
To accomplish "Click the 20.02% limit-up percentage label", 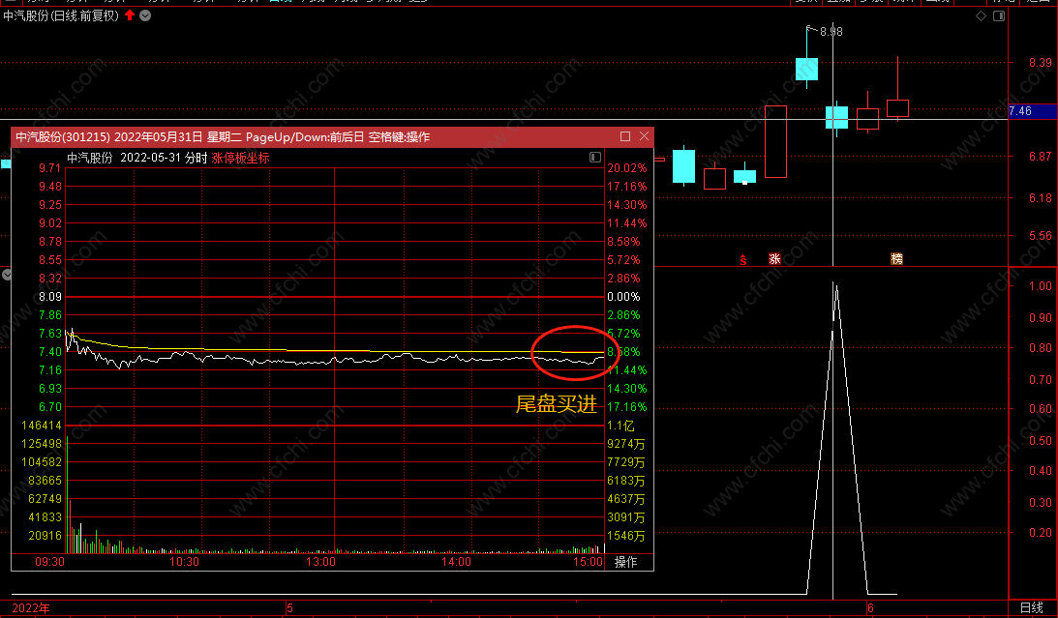I will tap(627, 168).
